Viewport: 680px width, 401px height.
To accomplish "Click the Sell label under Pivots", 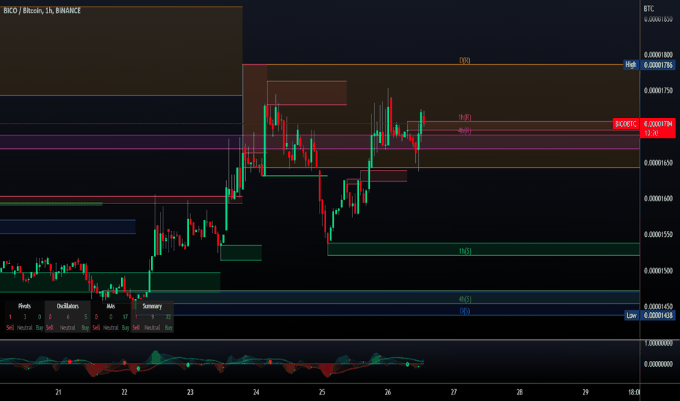I will click(x=10, y=328).
